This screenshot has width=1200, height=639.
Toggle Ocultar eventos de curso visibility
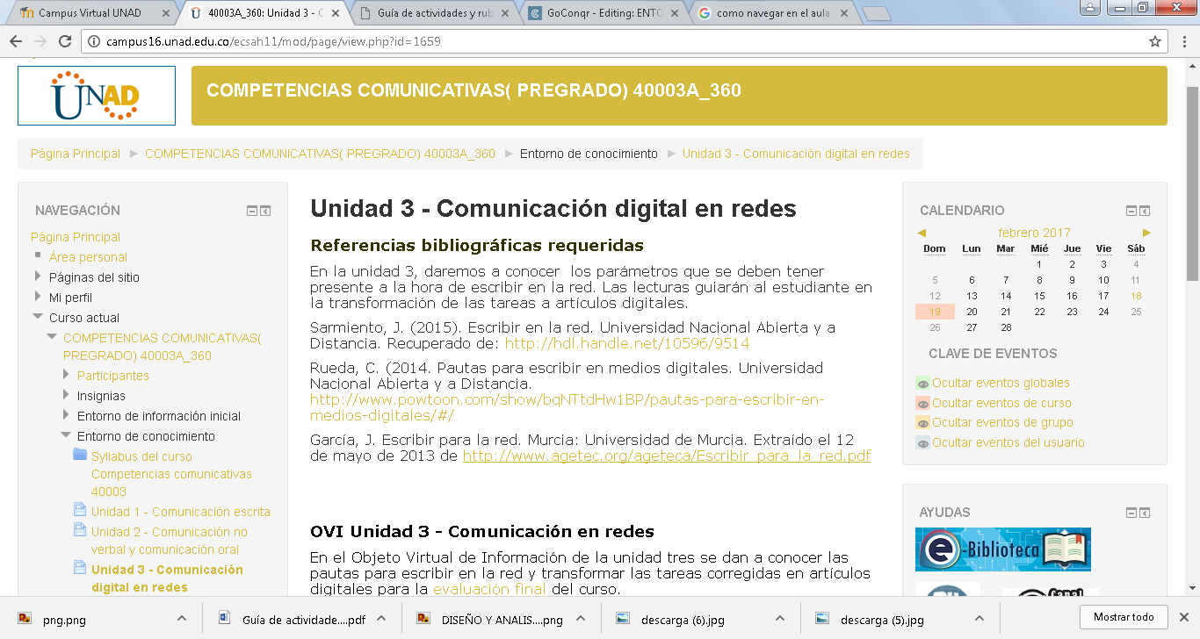1001,403
